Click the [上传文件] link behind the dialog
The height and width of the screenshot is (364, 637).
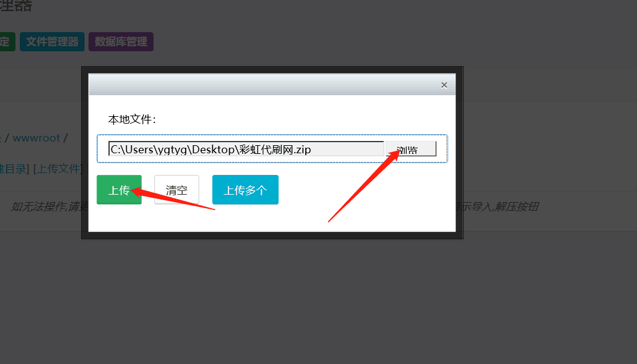tap(57, 169)
